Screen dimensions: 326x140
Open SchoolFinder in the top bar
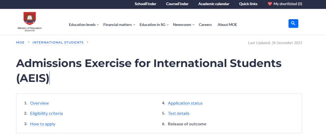click(x=145, y=4)
